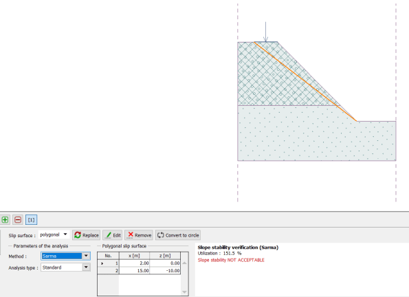This screenshot has width=409, height=297.
Task: Click the z [m] column header
Action: click(x=165, y=256)
